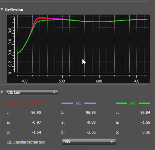Image resolution: width=155 pixels, height=150 pixels.
Task: Select the M2 b value 0.36
Action: [146, 132]
